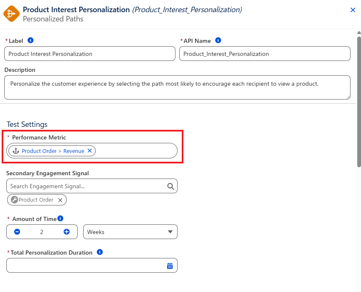This screenshot has width=361, height=292.
Task: Click inside the Description text area
Action: coord(177,87)
